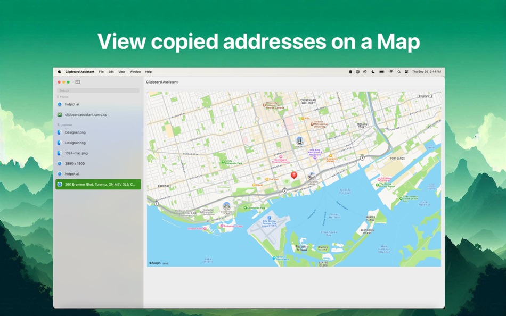
Task: Click the Leslieville neighborhood label
Action: click(425, 96)
